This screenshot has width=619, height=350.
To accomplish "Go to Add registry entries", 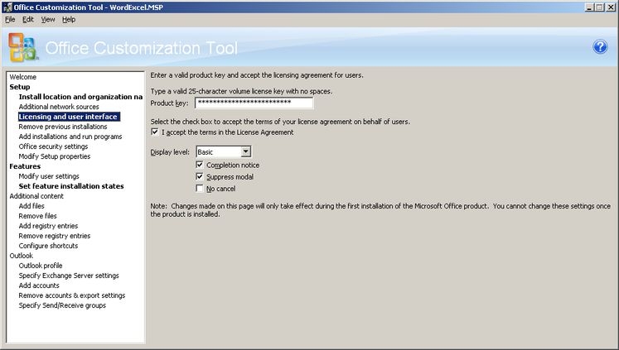I will 48,226.
